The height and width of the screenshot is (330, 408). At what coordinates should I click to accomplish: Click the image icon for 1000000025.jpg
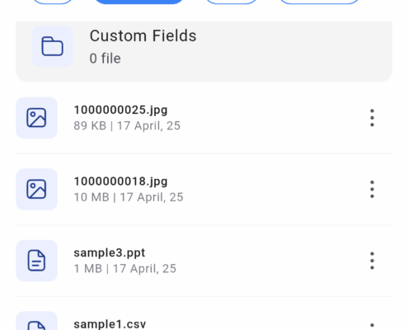click(x=36, y=118)
